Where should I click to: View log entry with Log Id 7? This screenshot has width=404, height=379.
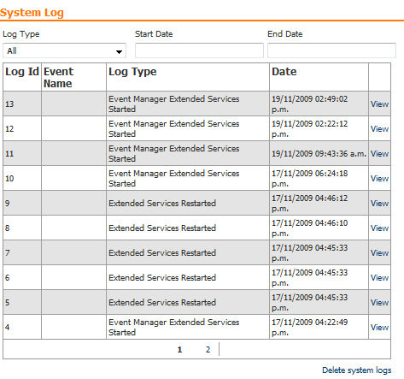point(379,253)
